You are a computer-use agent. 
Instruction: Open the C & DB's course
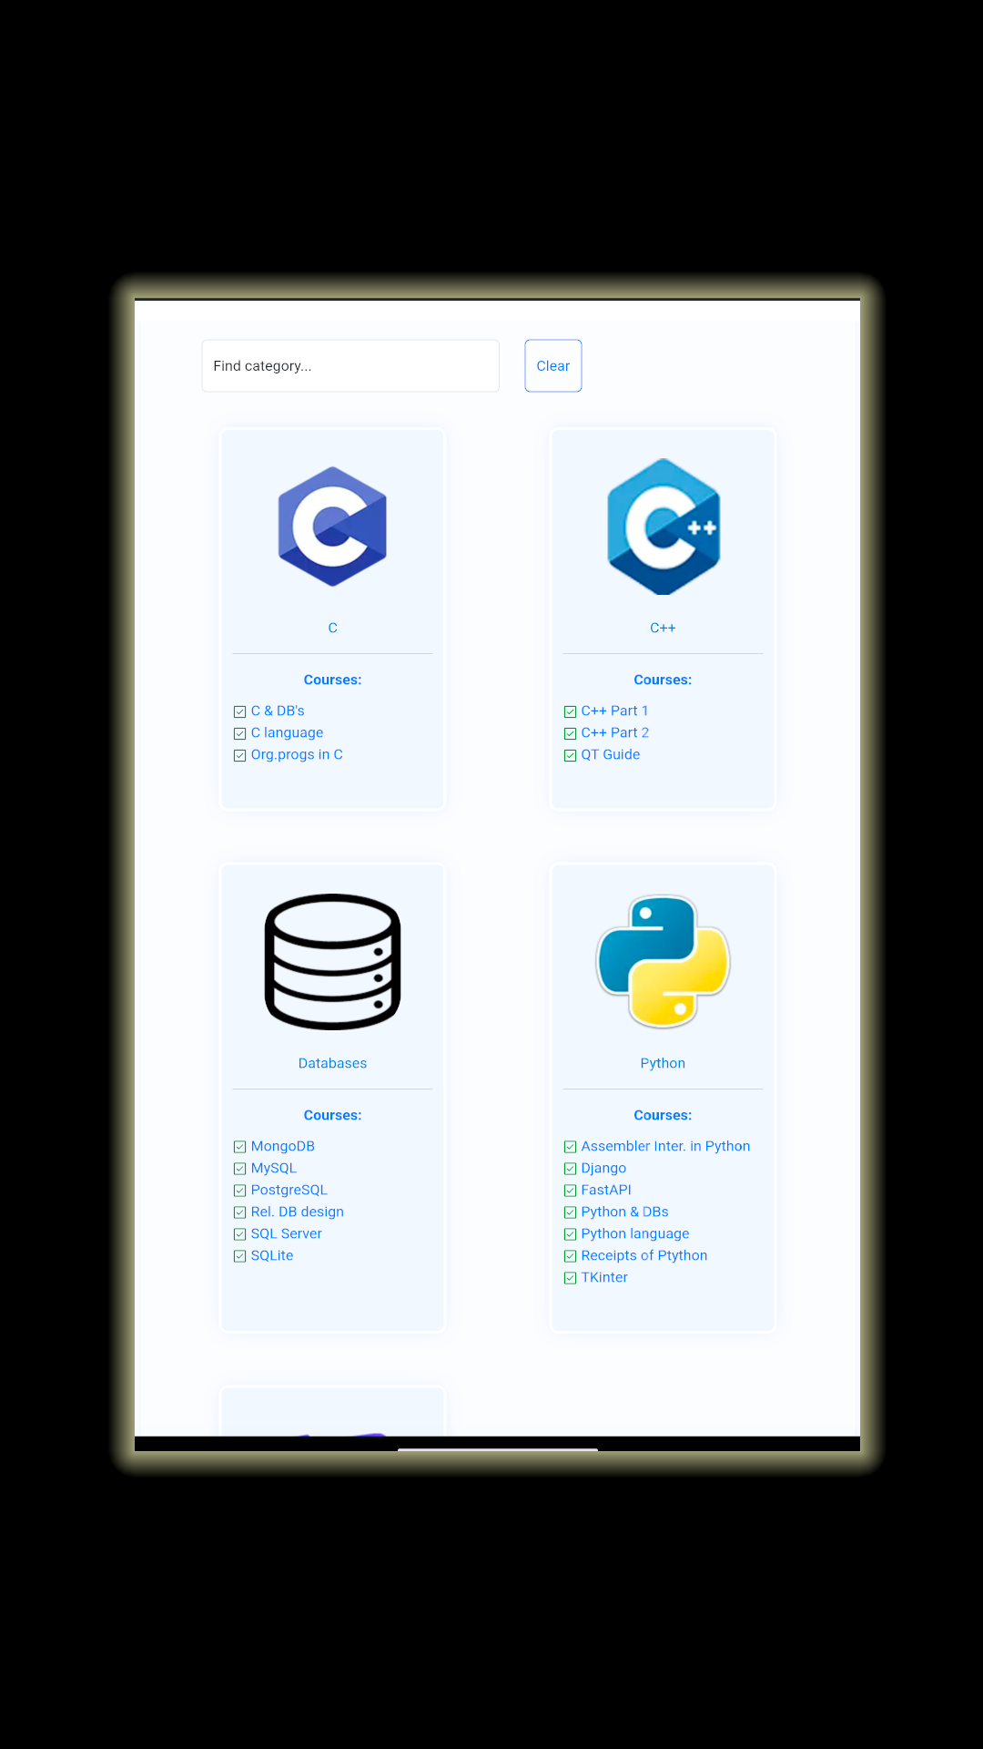click(278, 711)
